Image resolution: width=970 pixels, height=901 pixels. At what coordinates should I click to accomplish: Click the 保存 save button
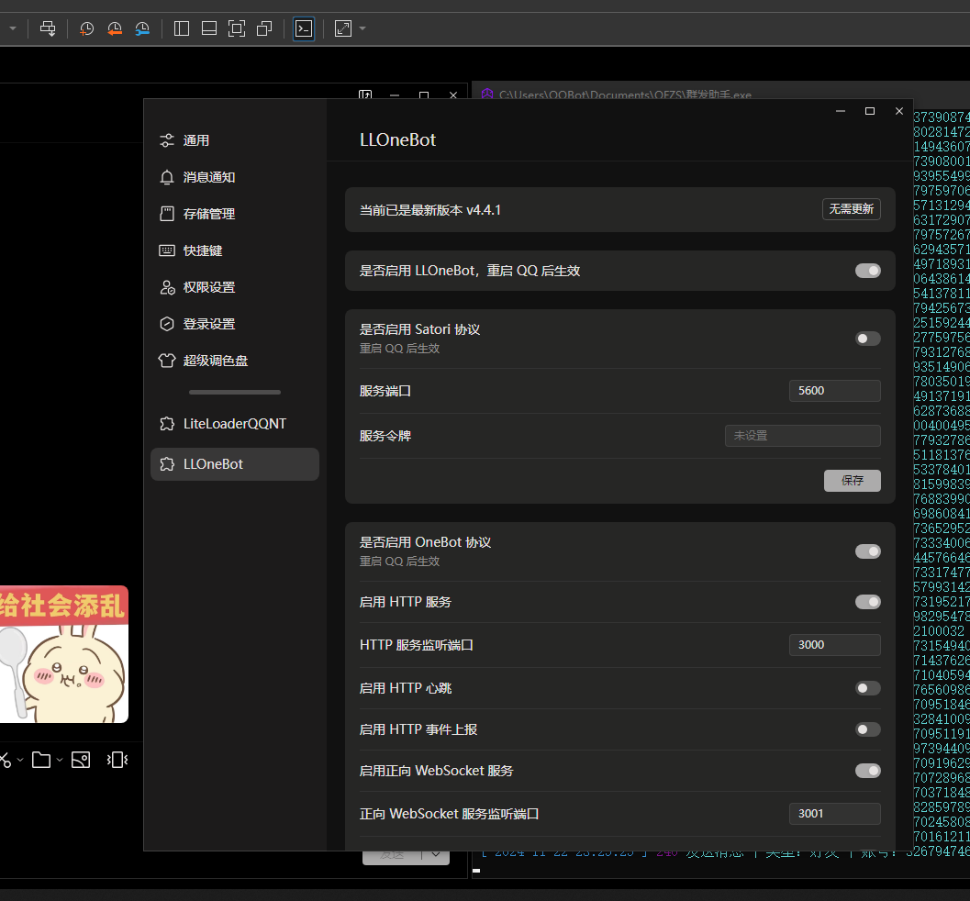[x=852, y=481]
